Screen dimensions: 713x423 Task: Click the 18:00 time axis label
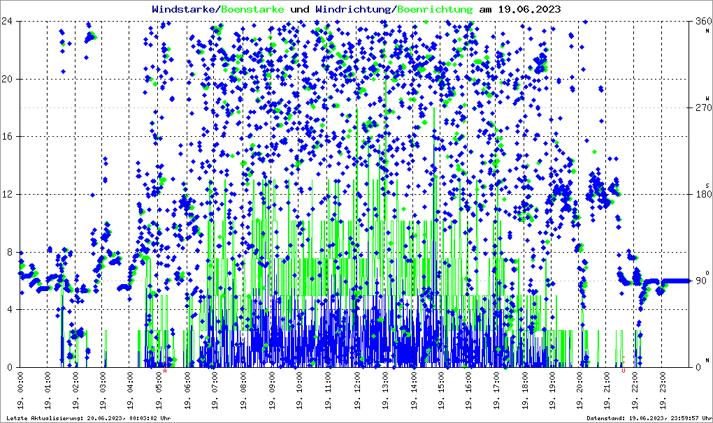[526, 390]
